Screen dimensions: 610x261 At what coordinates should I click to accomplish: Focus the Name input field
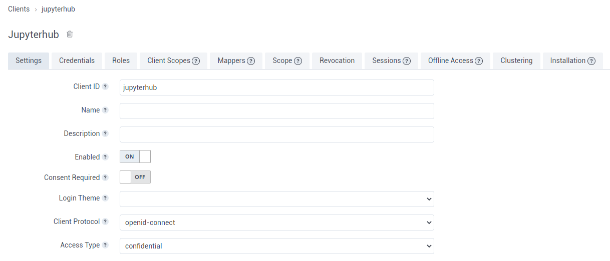(276, 111)
